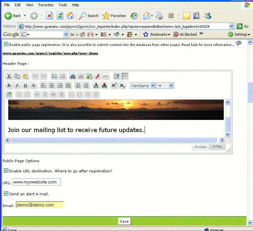Insert hyperlink using the link icon
This screenshot has width=253, height=231.
point(73,76)
